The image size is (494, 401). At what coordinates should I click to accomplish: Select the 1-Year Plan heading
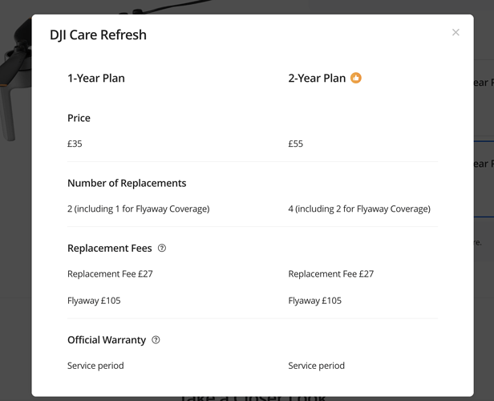click(96, 78)
